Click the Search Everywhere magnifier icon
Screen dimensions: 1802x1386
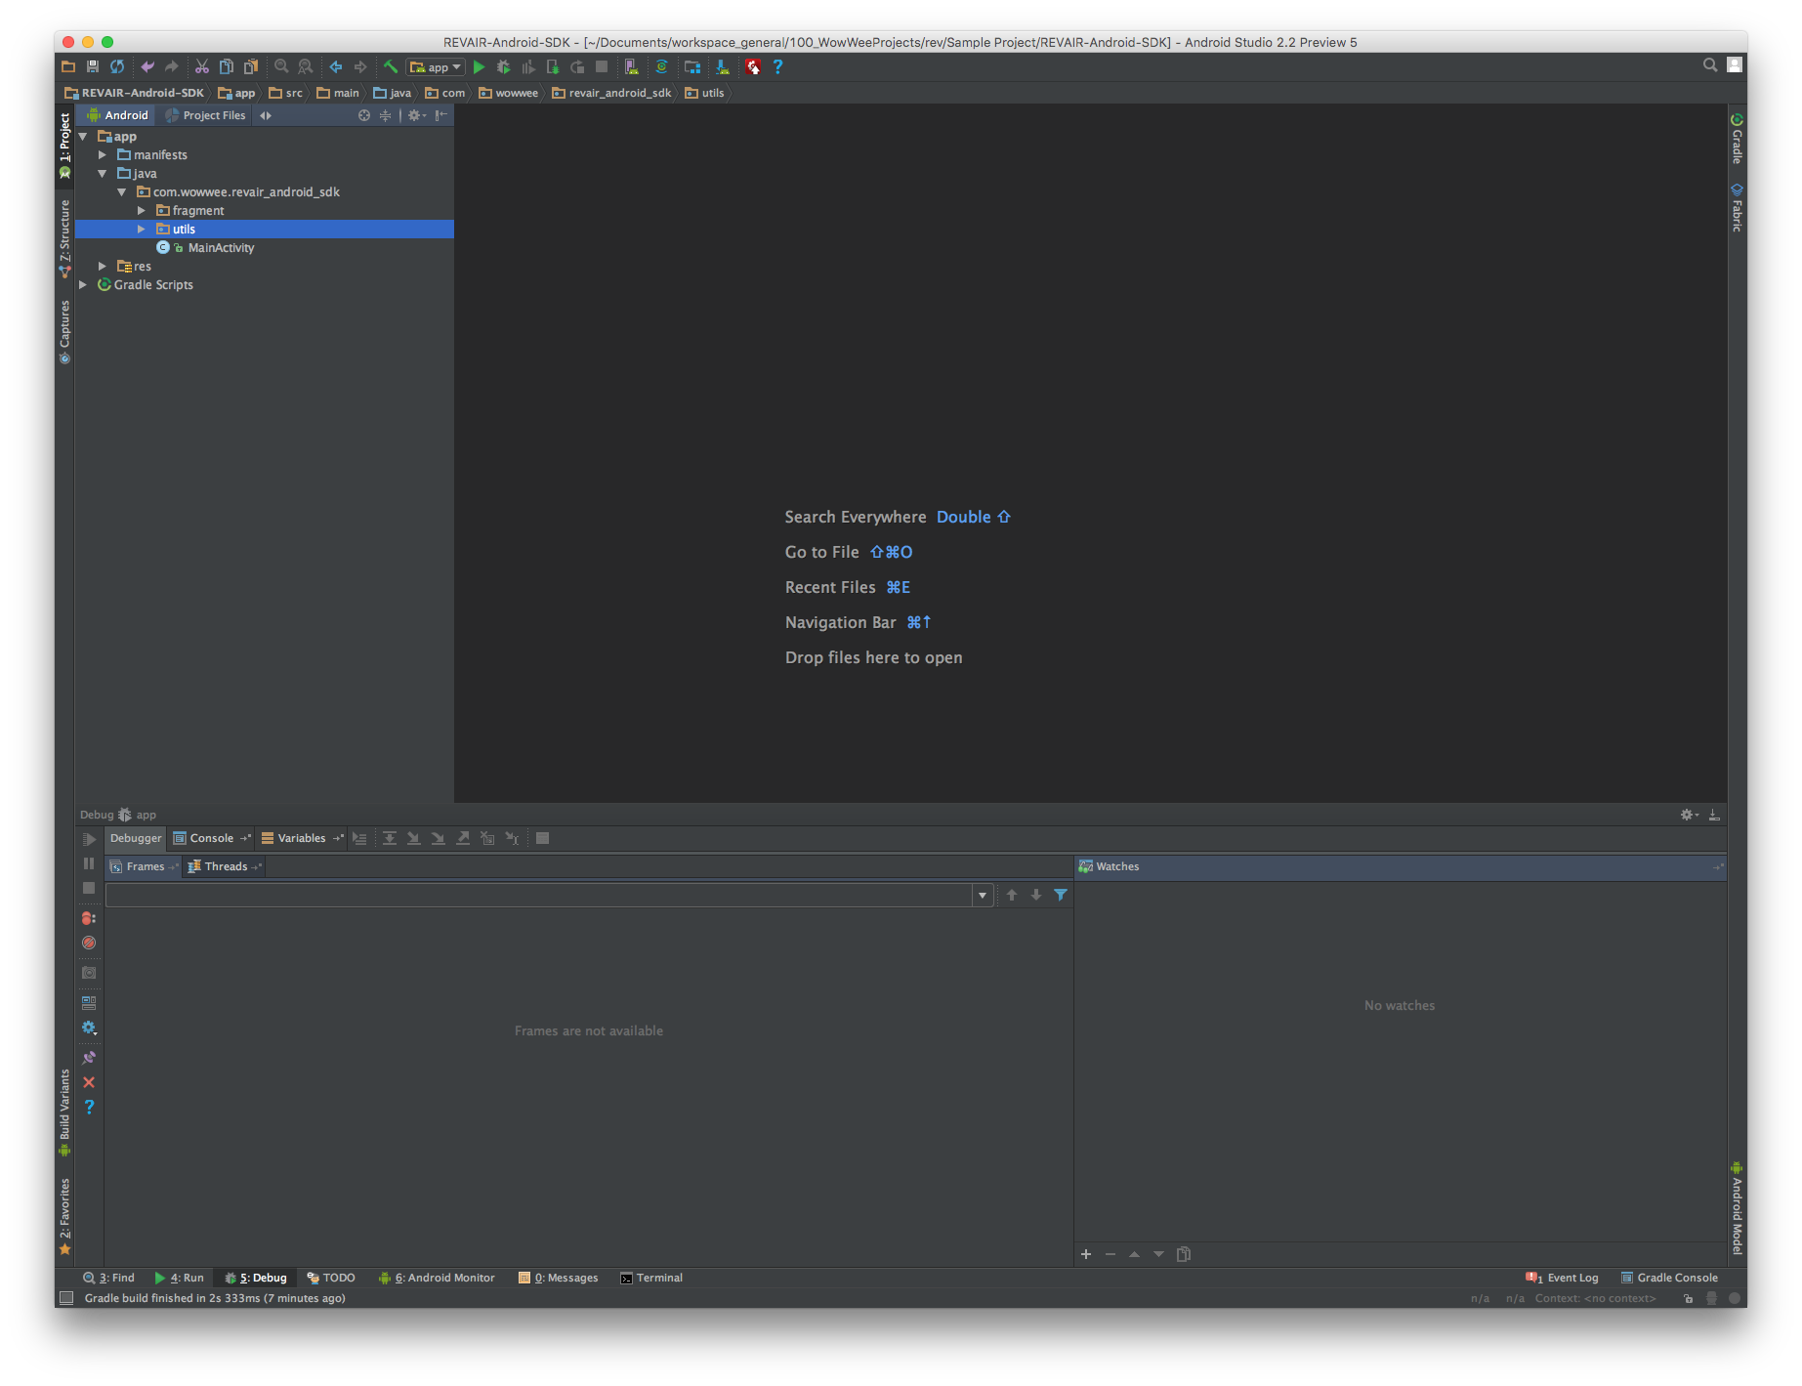pos(1710,64)
